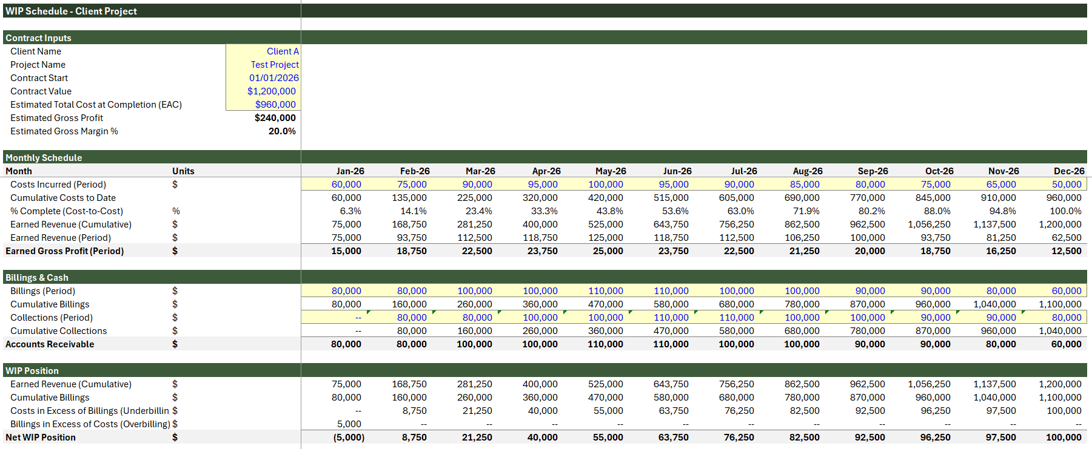Image resolution: width=1092 pixels, height=449 pixels.
Task: Click the "Net WIP Position" row label
Action: point(41,438)
